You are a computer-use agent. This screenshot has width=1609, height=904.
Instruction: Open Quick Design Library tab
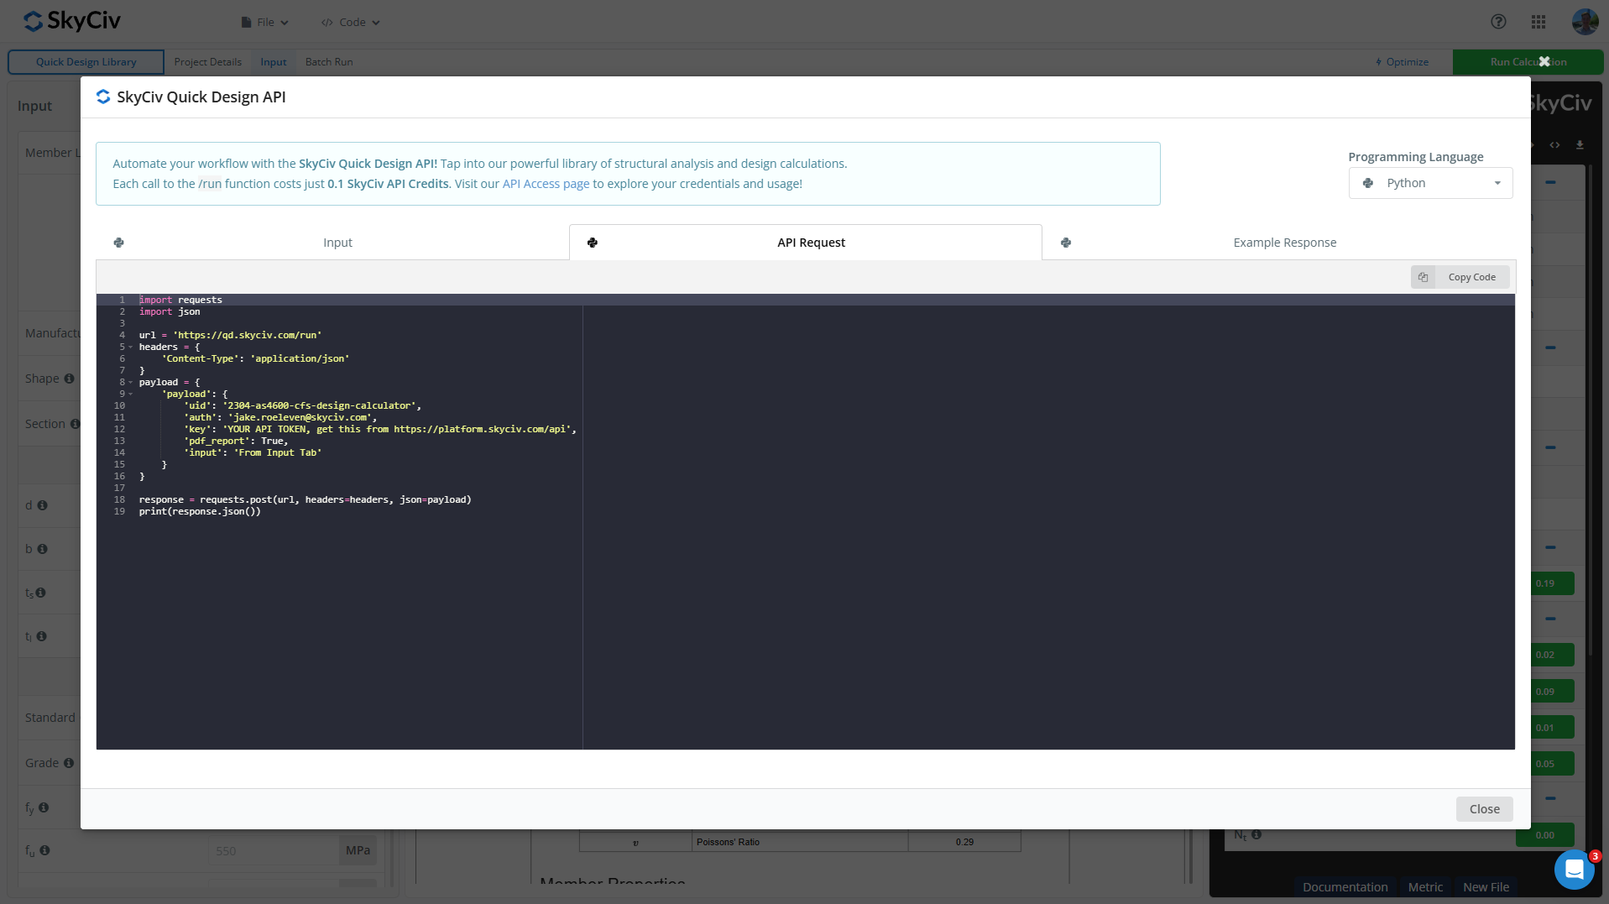pos(86,62)
